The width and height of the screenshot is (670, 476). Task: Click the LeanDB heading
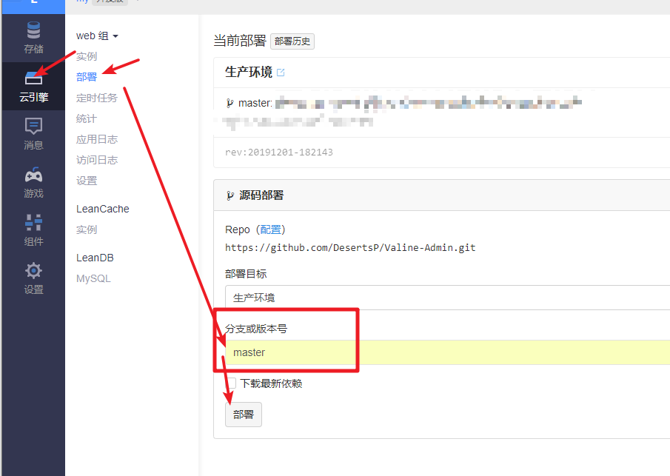click(x=95, y=258)
